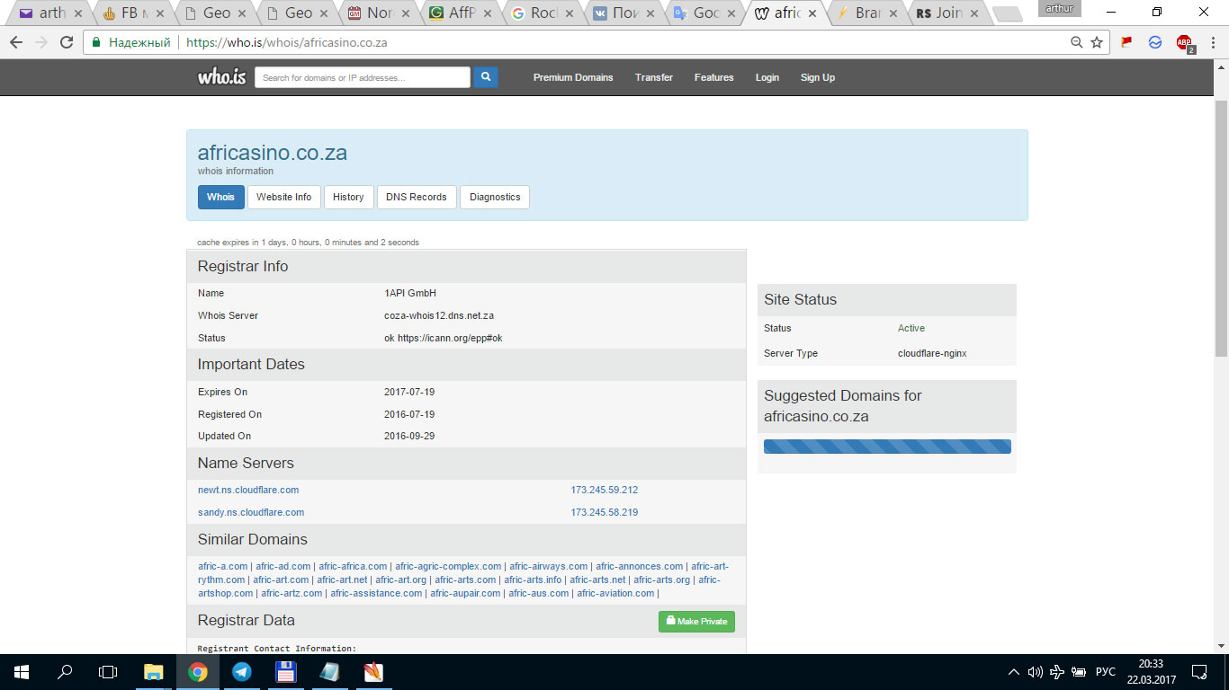
Task: Open the action center notifications icon
Action: pyautogui.click(x=1199, y=671)
